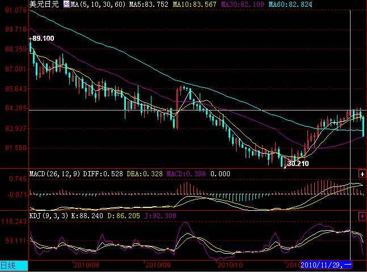367x272 pixels.
Task: Click the KDJ(9,3,3) indicator label
Action: (x=49, y=216)
